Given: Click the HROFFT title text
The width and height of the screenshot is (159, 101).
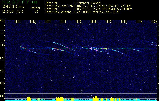Looking at the screenshot, I should coord(16,2).
